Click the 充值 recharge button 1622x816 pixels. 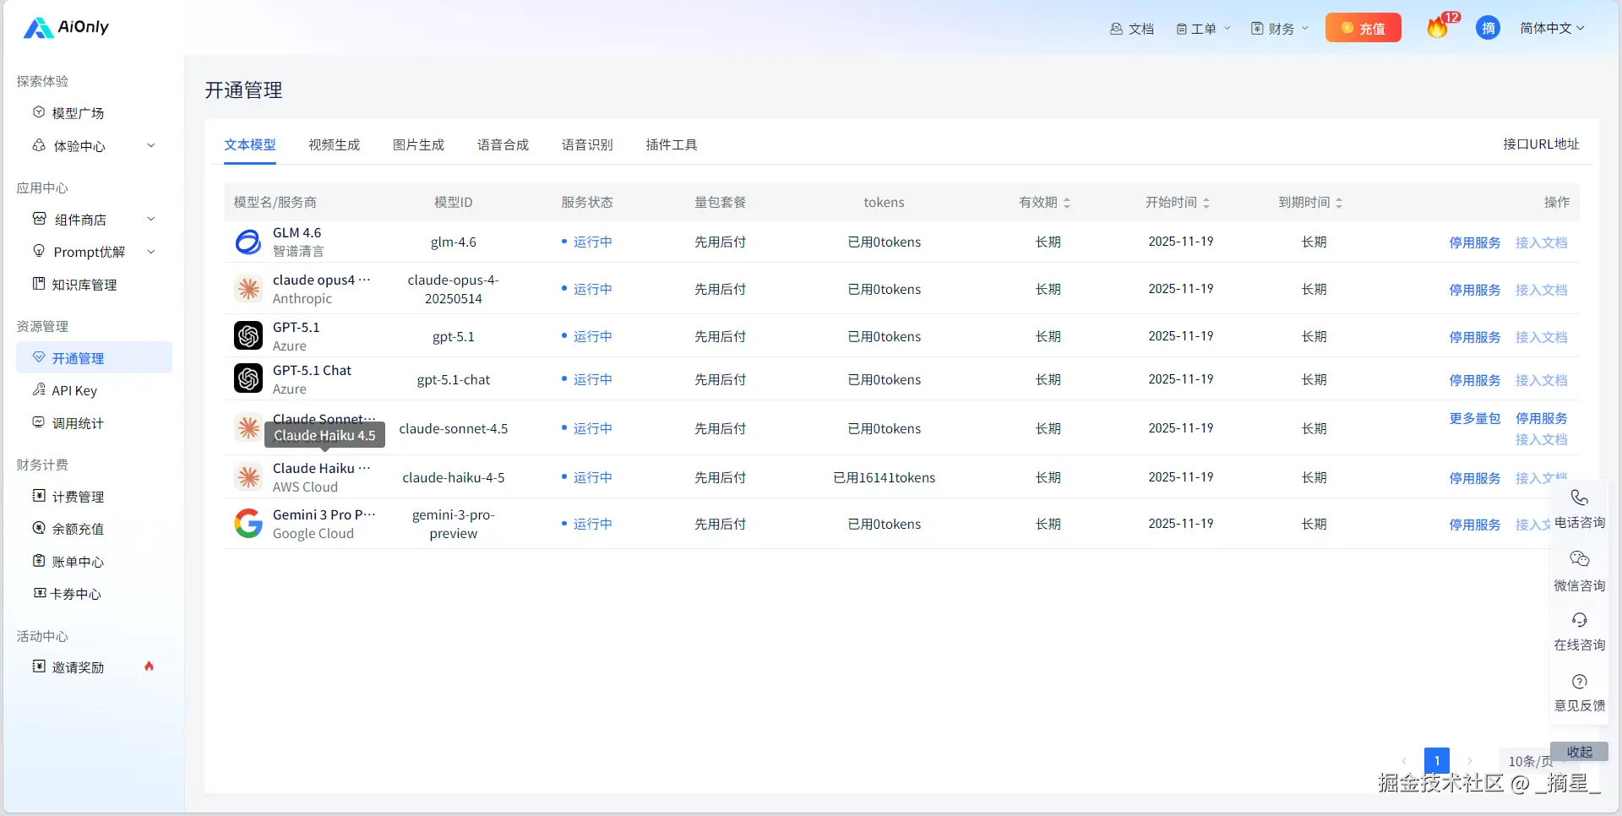[1363, 28]
